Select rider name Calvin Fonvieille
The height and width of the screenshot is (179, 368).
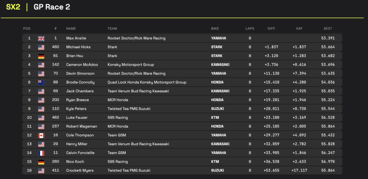(80, 153)
